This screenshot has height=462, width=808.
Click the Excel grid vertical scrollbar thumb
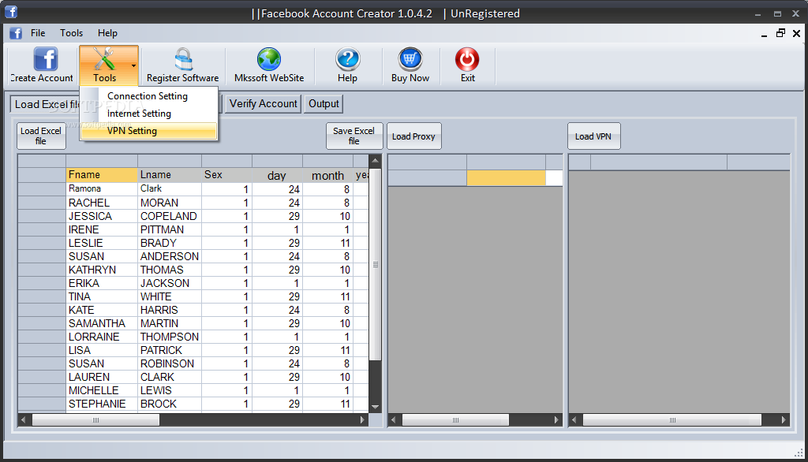pos(375,264)
